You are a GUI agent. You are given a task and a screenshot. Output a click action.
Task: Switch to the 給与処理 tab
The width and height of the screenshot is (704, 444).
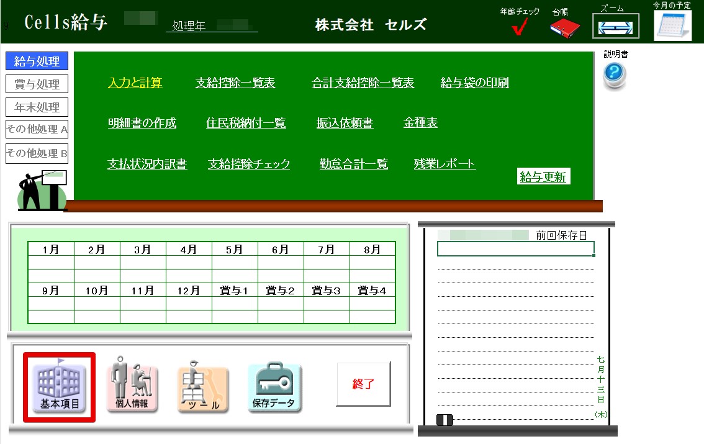coord(37,61)
